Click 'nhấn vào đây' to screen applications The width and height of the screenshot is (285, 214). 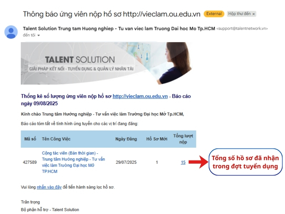49,187
